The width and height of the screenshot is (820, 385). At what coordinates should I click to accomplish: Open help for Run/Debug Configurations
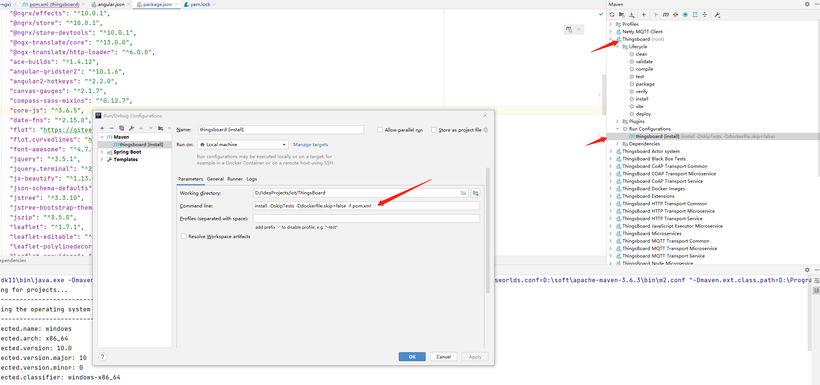(x=102, y=357)
